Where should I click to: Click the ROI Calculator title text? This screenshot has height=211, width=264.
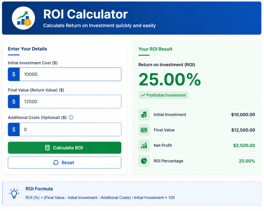(x=86, y=14)
